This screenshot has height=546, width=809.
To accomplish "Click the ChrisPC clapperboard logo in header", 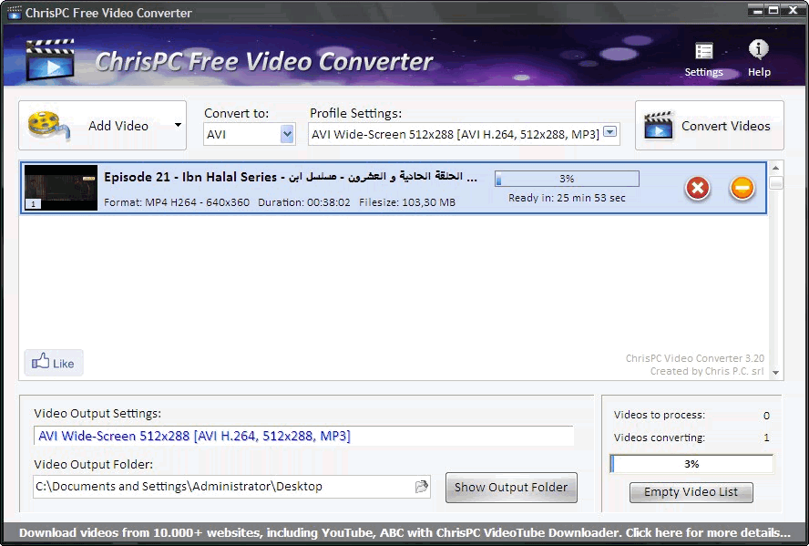I will [50, 59].
